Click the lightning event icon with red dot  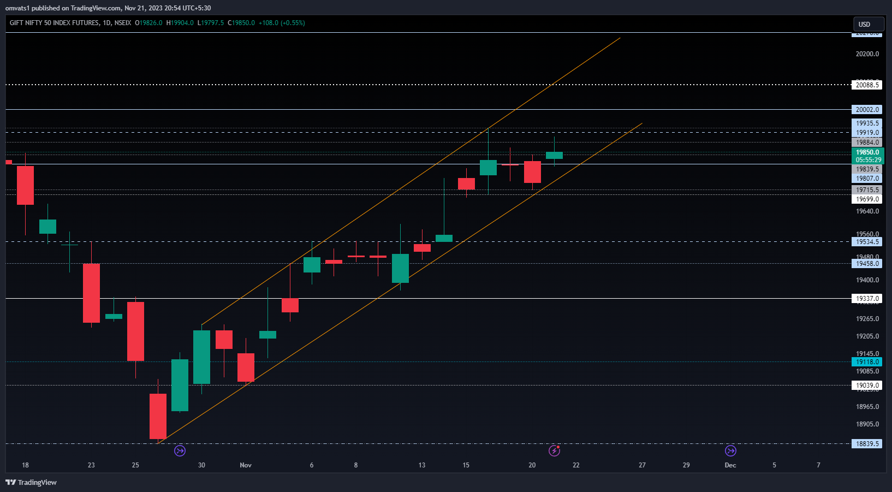tap(555, 450)
